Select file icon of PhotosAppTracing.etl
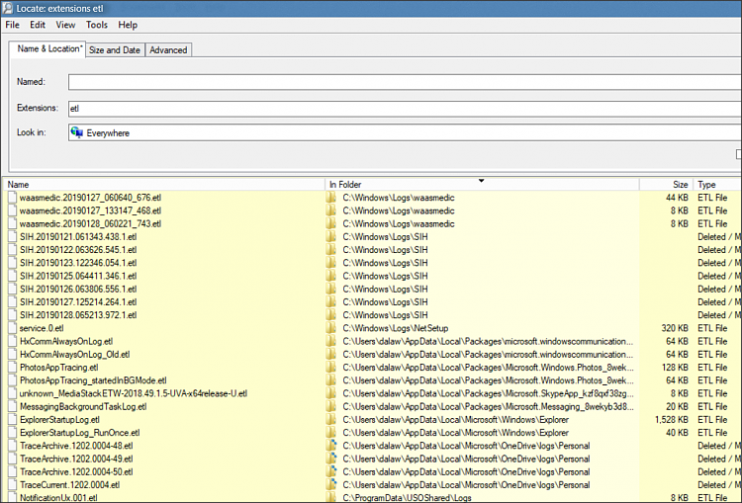This screenshot has height=503, width=742. (12, 368)
